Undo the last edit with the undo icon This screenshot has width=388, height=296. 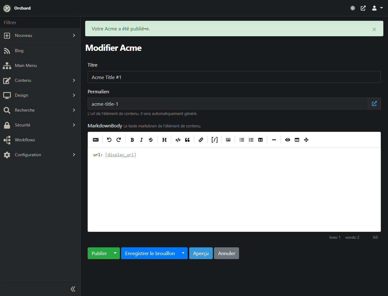(x=109, y=140)
